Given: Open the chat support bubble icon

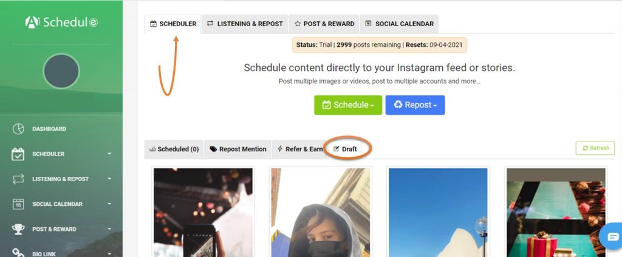Looking at the screenshot, I should pyautogui.click(x=612, y=237).
